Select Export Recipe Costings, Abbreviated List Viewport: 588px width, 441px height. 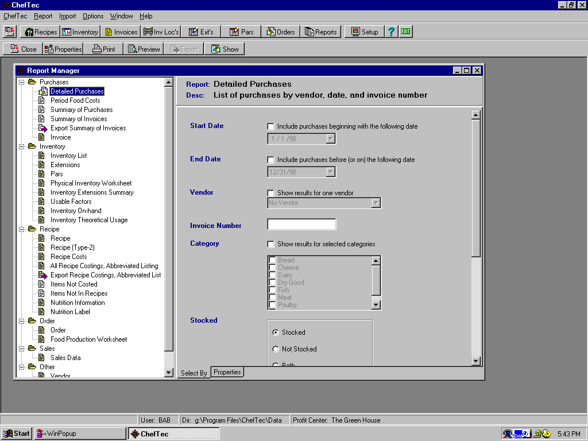(106, 275)
